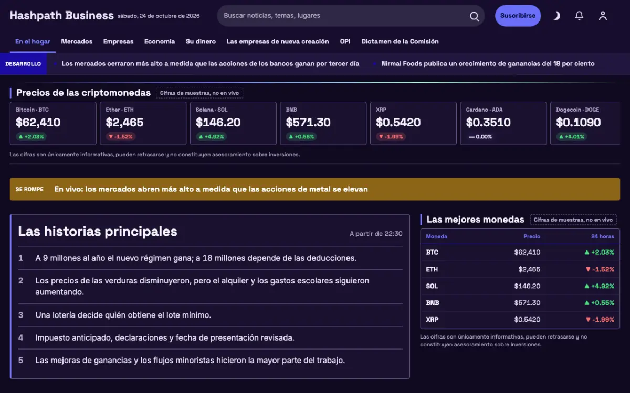Click the Precio column header

[x=532, y=236]
